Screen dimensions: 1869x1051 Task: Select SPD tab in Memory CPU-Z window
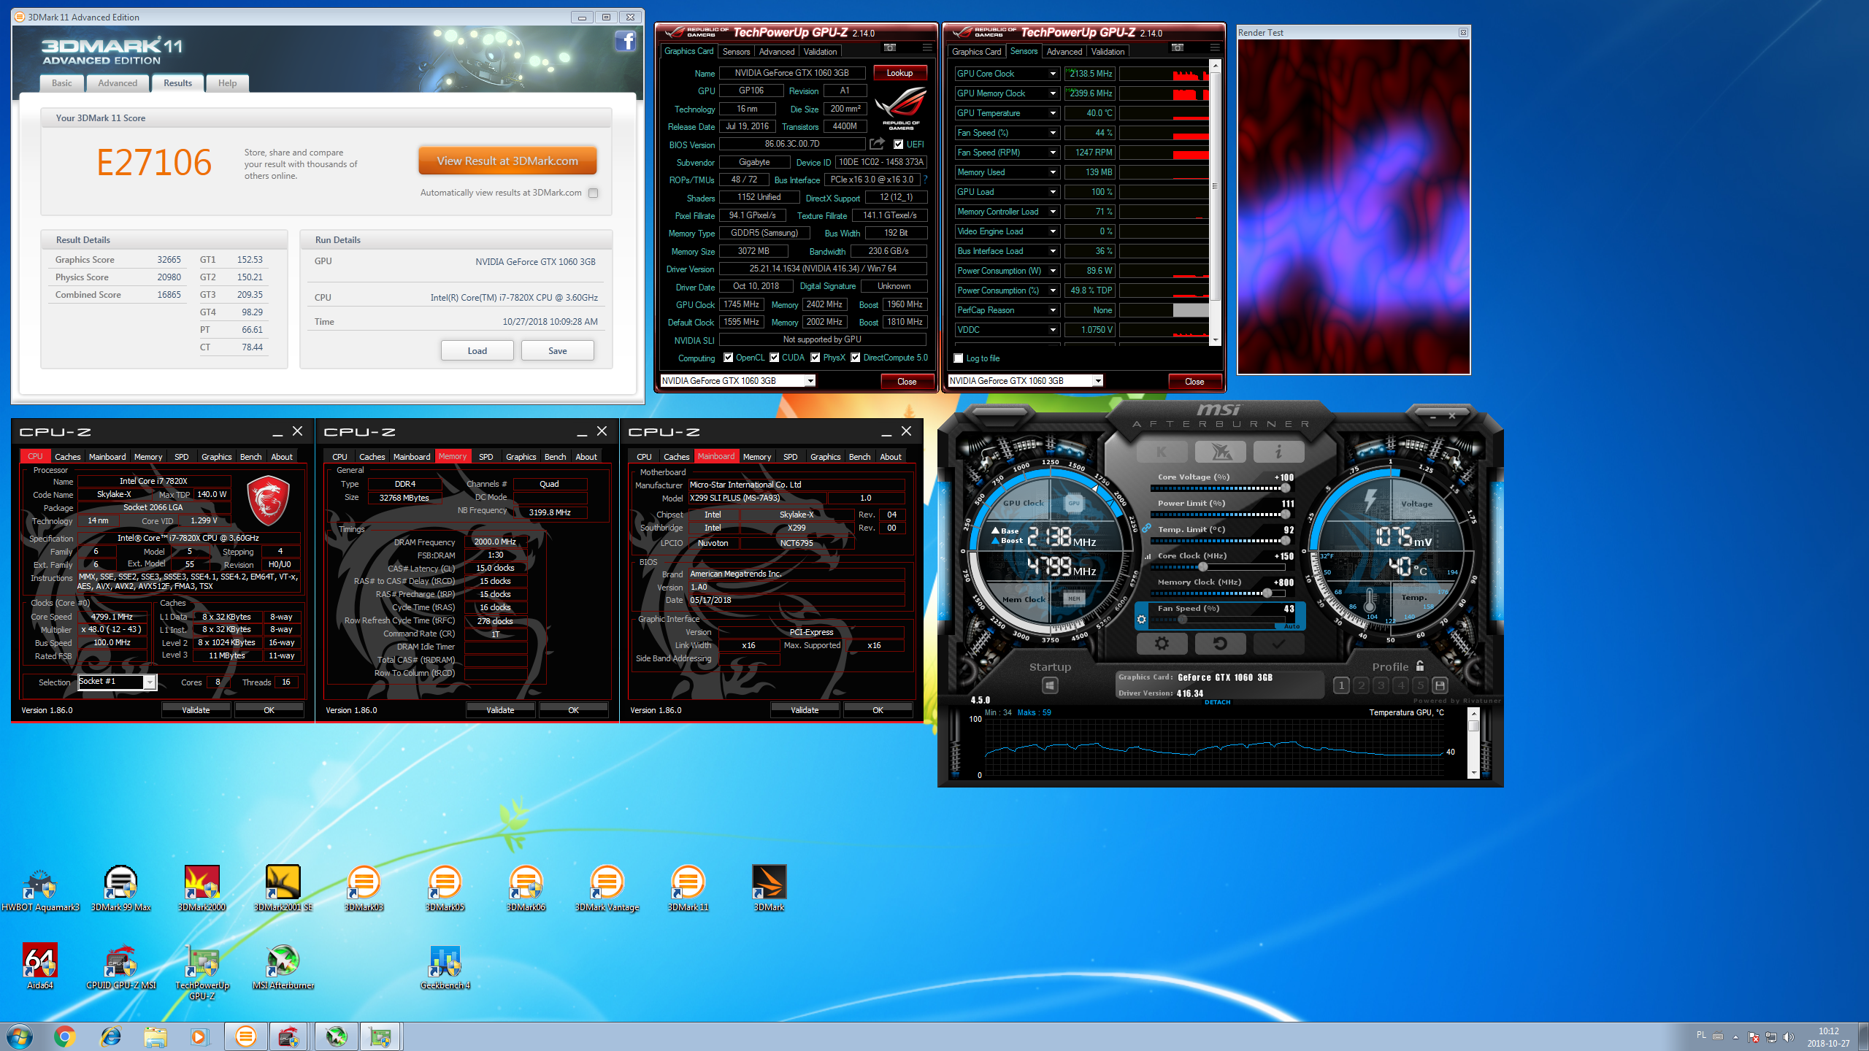(486, 457)
